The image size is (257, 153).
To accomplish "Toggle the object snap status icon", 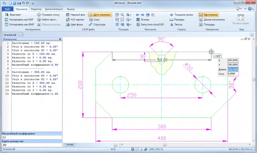I will click(133, 149).
